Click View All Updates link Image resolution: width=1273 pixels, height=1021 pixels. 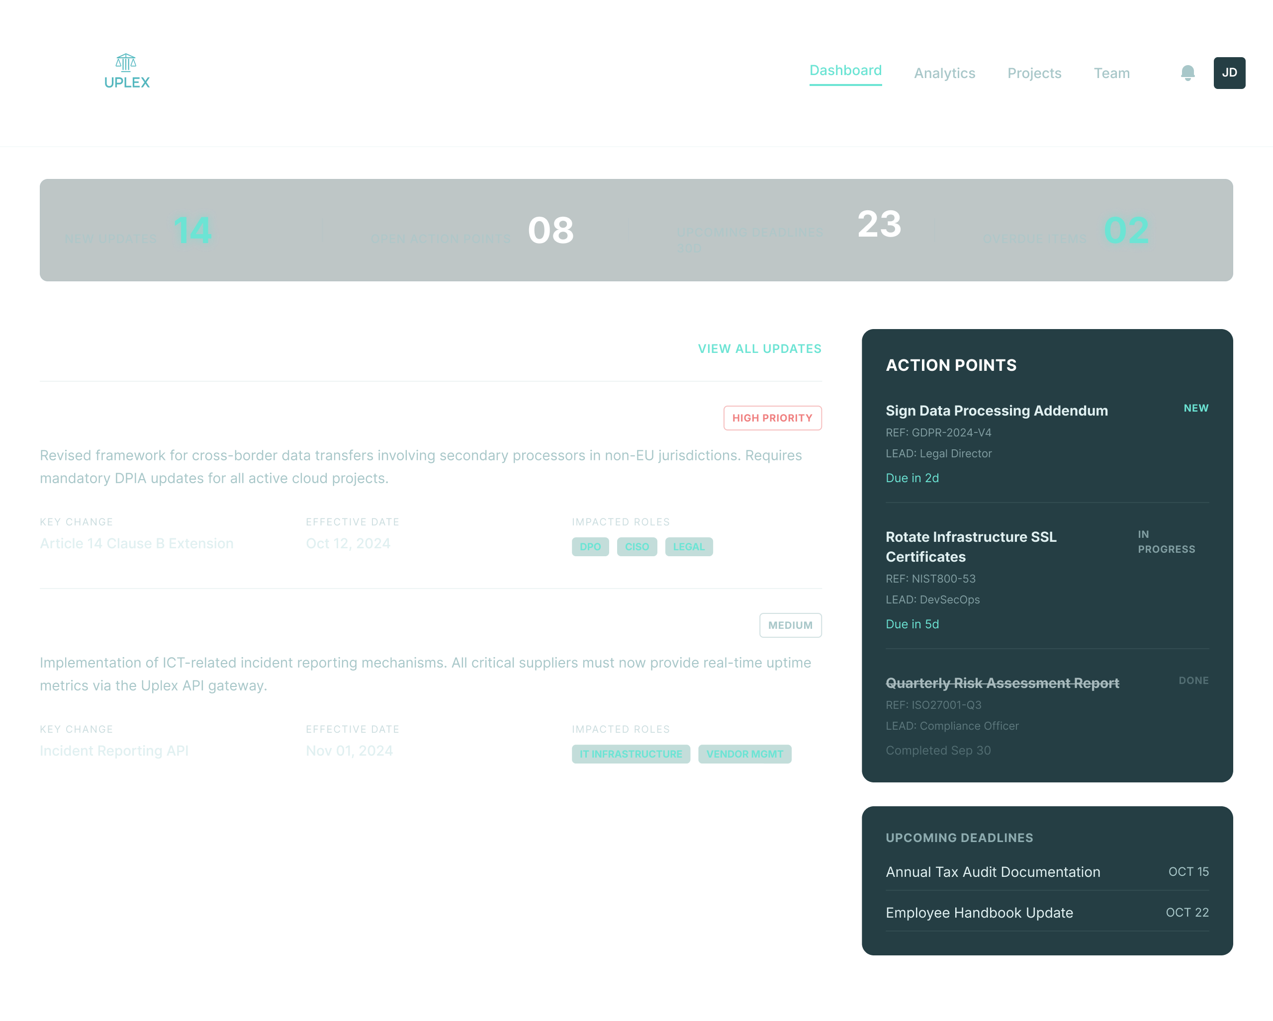click(x=759, y=348)
